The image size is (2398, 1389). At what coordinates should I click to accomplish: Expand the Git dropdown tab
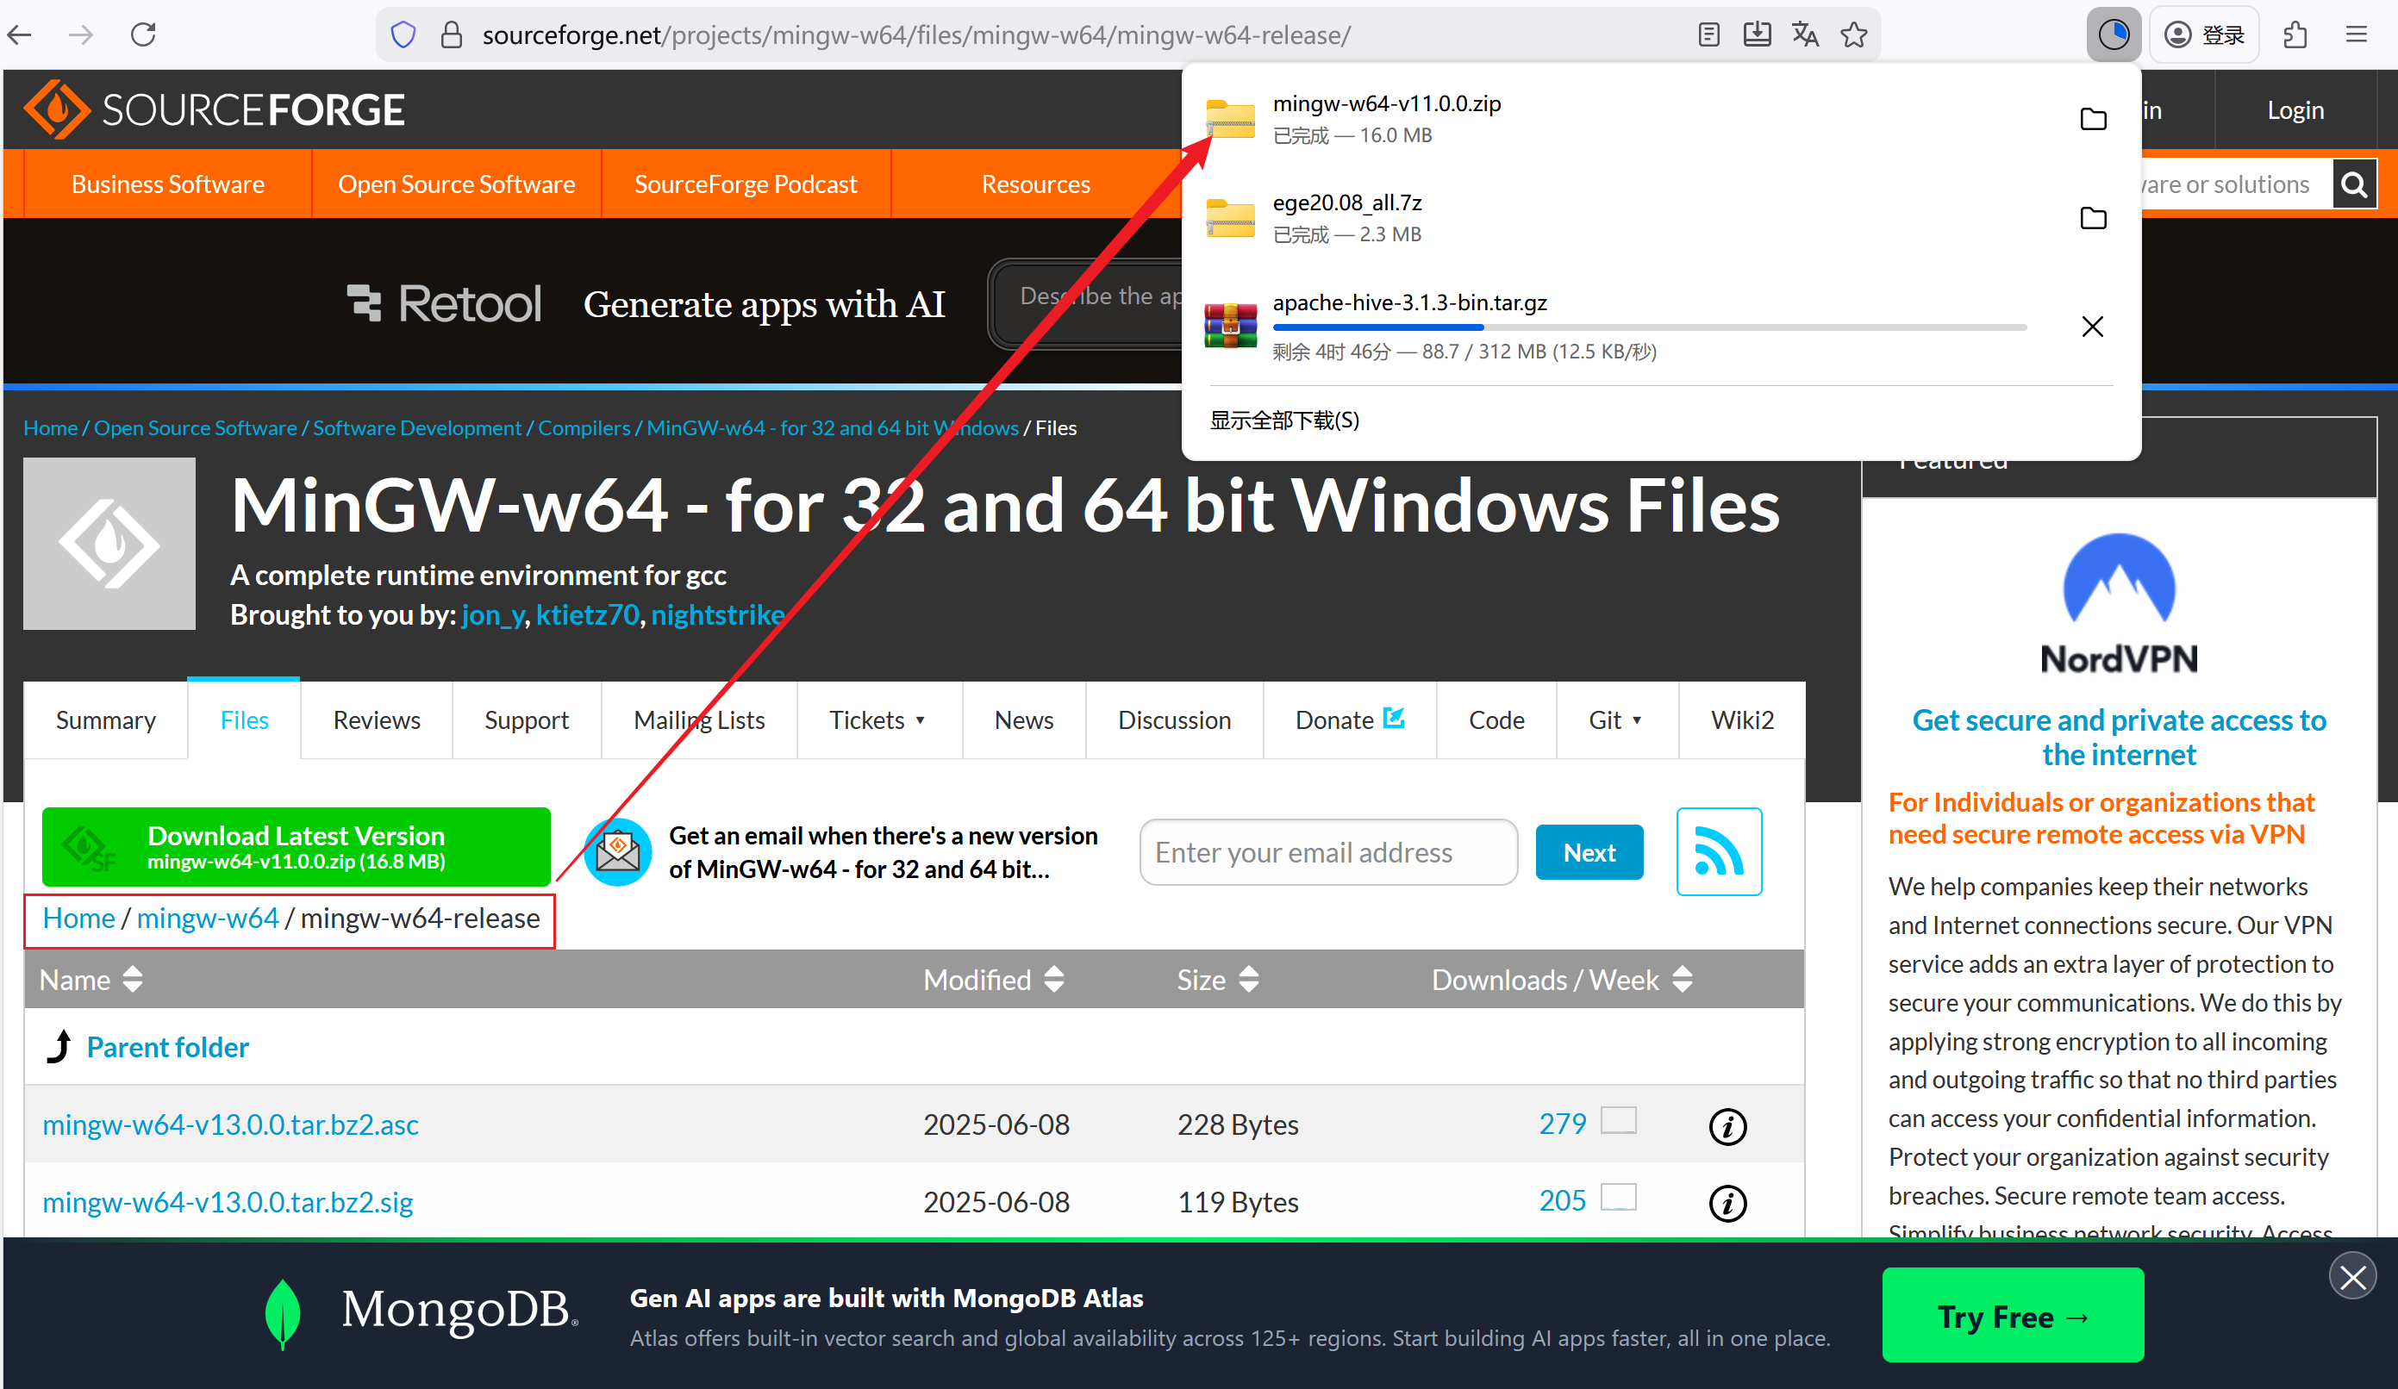coord(1616,720)
